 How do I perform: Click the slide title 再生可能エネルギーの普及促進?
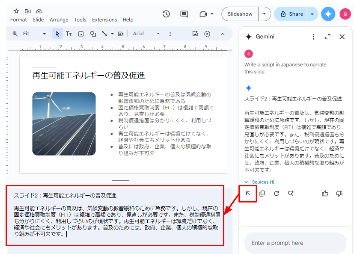pyautogui.click(x=88, y=75)
